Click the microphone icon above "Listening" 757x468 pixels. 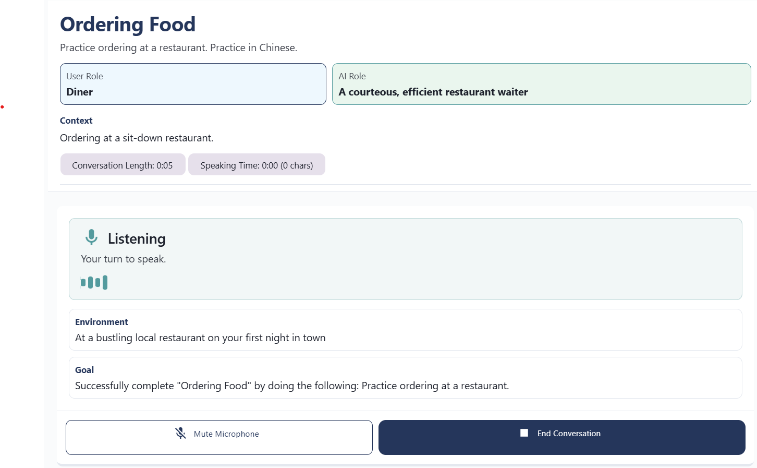91,236
